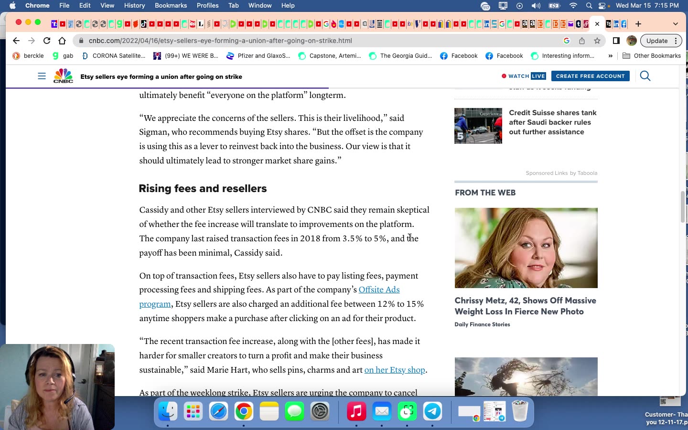Open the History menu
Image resolution: width=688 pixels, height=430 pixels.
click(134, 6)
